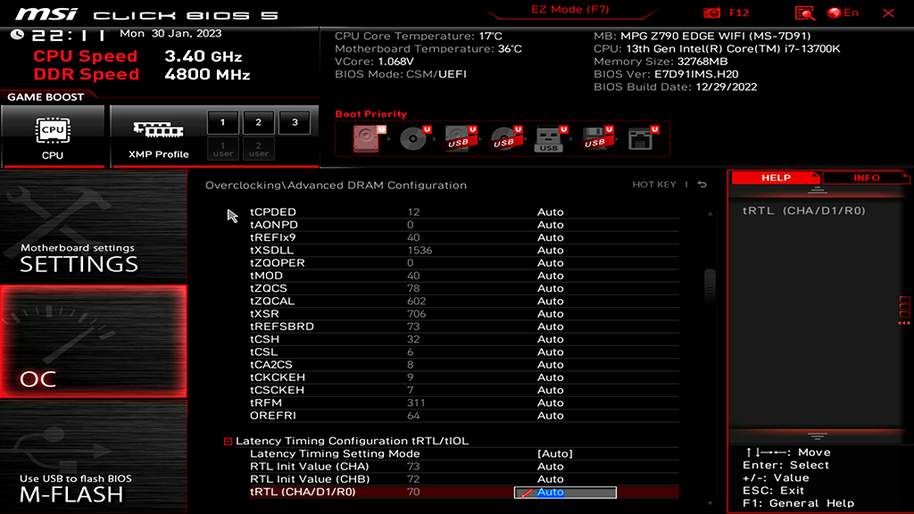Select the hard drive in Boot Priority
The image size is (914, 514).
click(x=368, y=138)
